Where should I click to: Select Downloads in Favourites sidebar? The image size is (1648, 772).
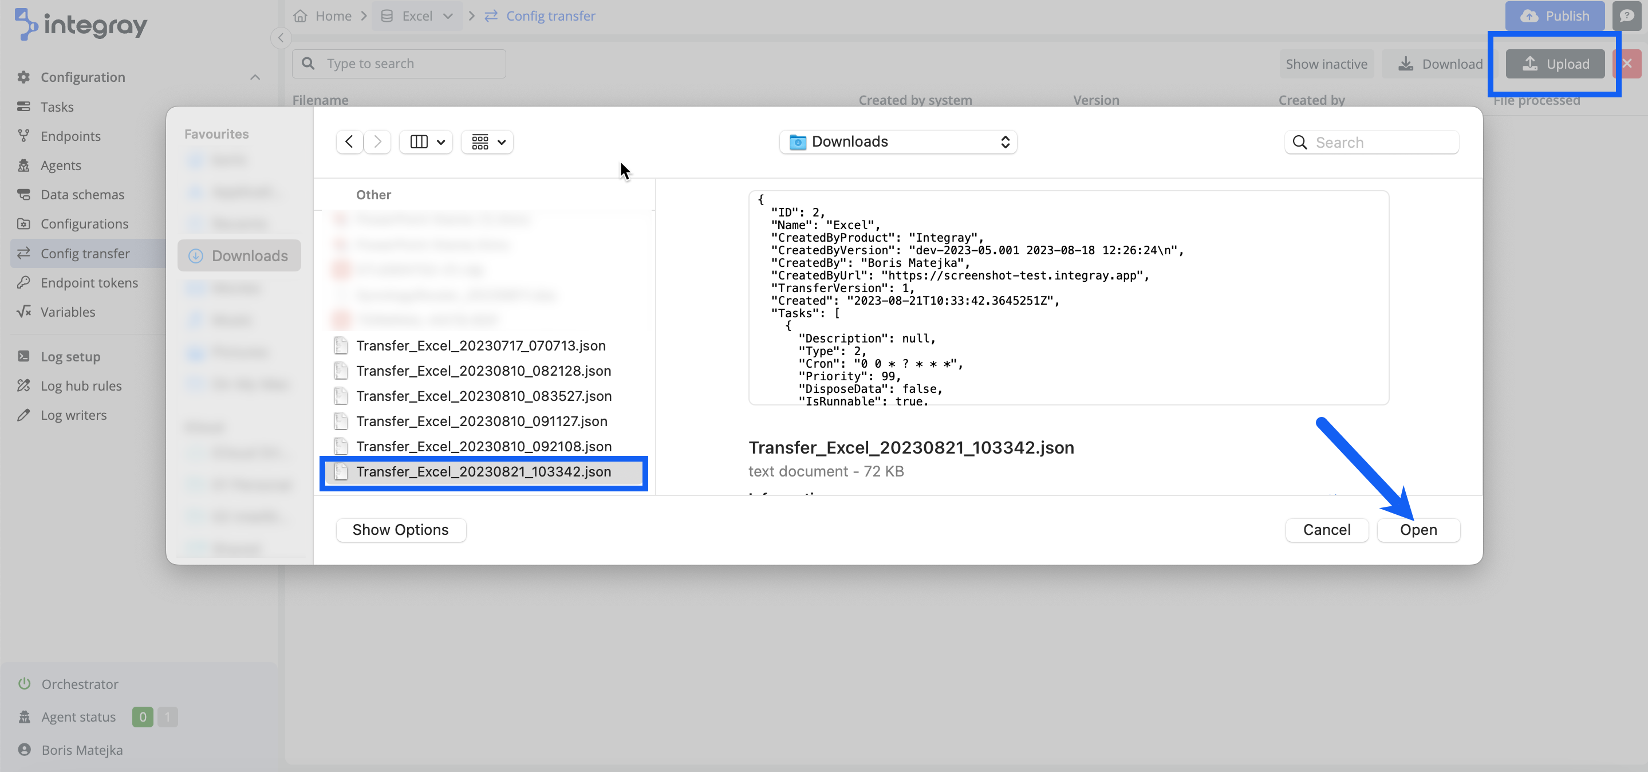(x=239, y=255)
